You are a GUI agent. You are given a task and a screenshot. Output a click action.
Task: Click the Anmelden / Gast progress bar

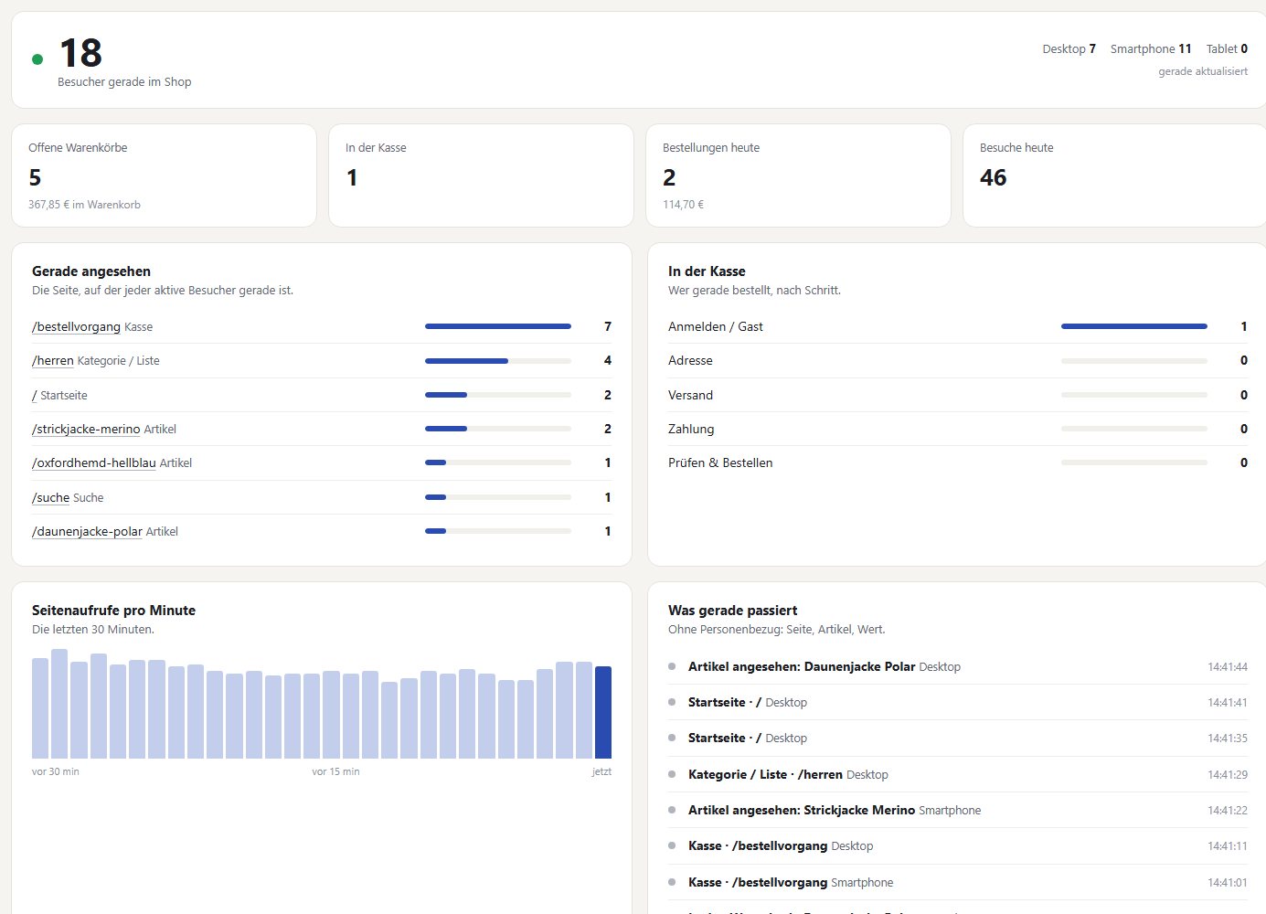click(x=1134, y=326)
